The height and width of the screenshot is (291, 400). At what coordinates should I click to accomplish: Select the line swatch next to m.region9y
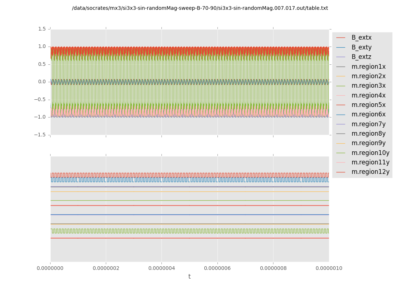[341, 143]
